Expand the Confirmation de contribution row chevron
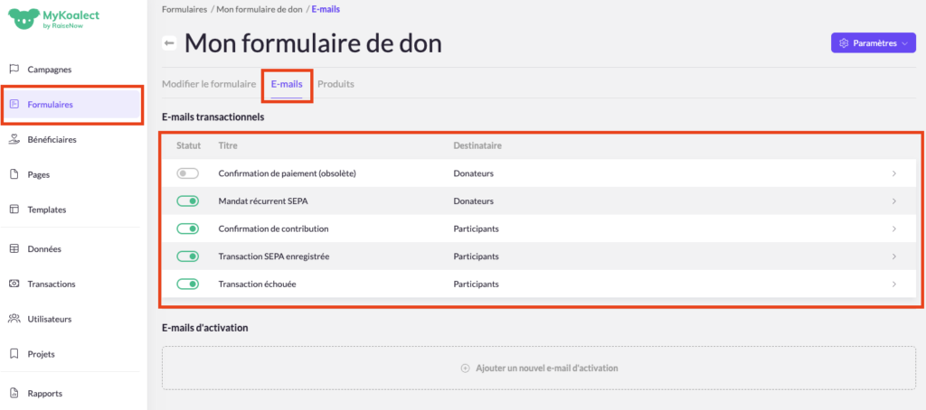The height and width of the screenshot is (410, 926). [893, 229]
